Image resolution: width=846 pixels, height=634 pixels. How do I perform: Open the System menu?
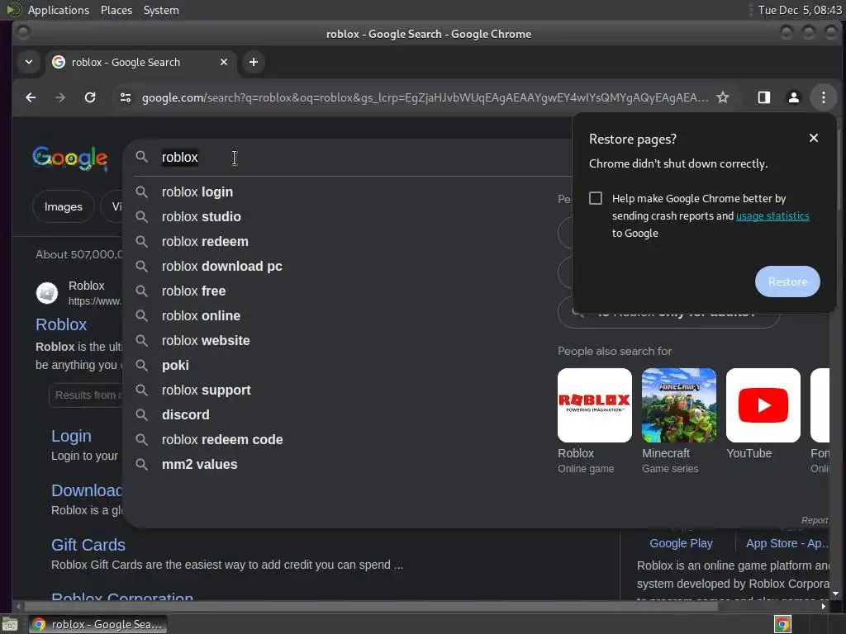click(161, 10)
